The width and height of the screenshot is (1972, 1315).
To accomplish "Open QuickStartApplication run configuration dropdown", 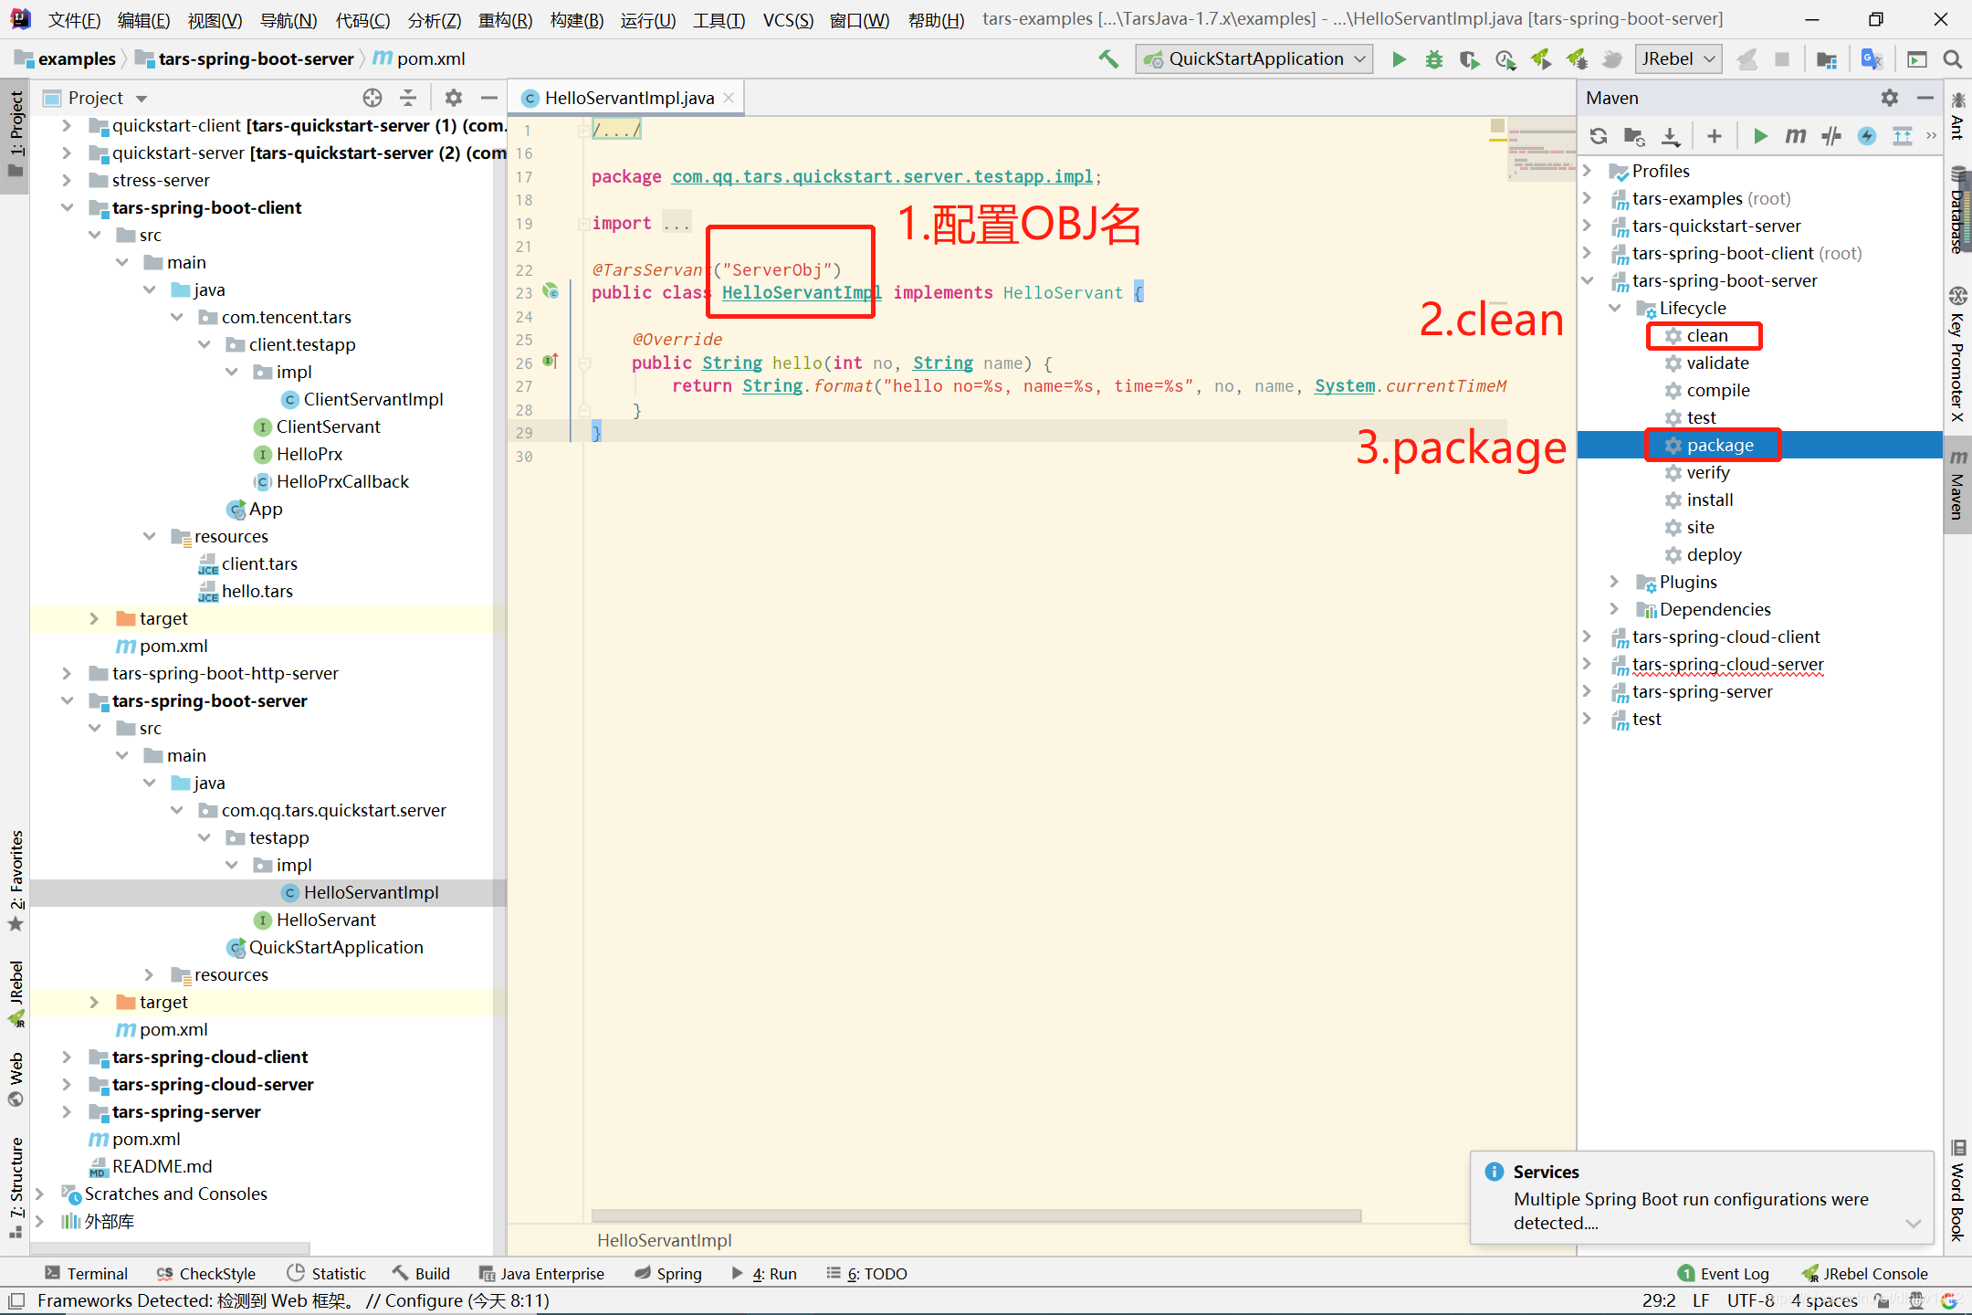I will click(x=1256, y=59).
